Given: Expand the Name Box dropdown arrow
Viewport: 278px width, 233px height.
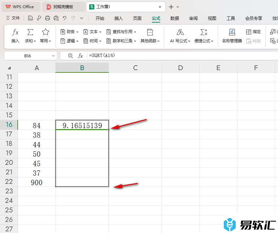Looking at the screenshot, I should pos(53,56).
